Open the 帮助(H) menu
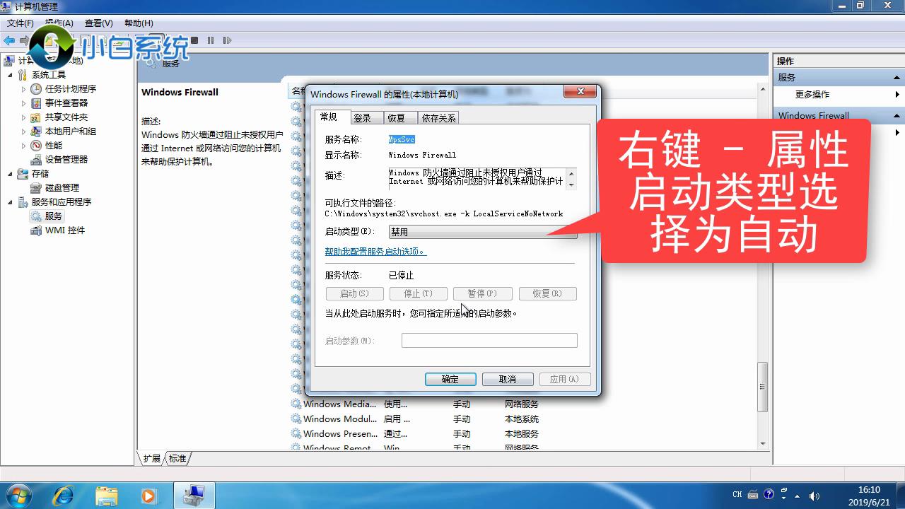Viewport: 905px width, 509px height. 138,23
